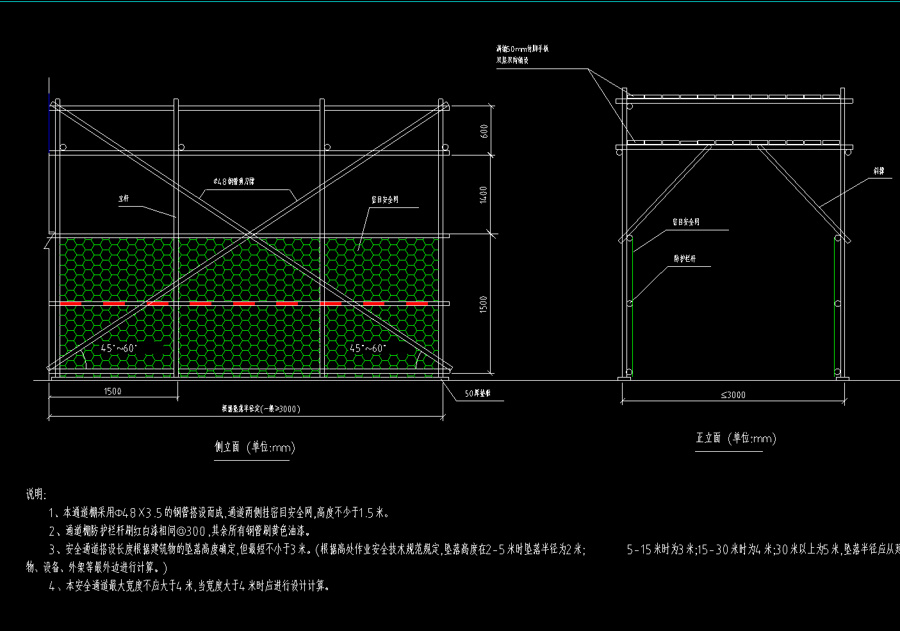Select note 3 starting '安全通道搭设长度'
This screenshot has width=900, height=631.
[317, 549]
